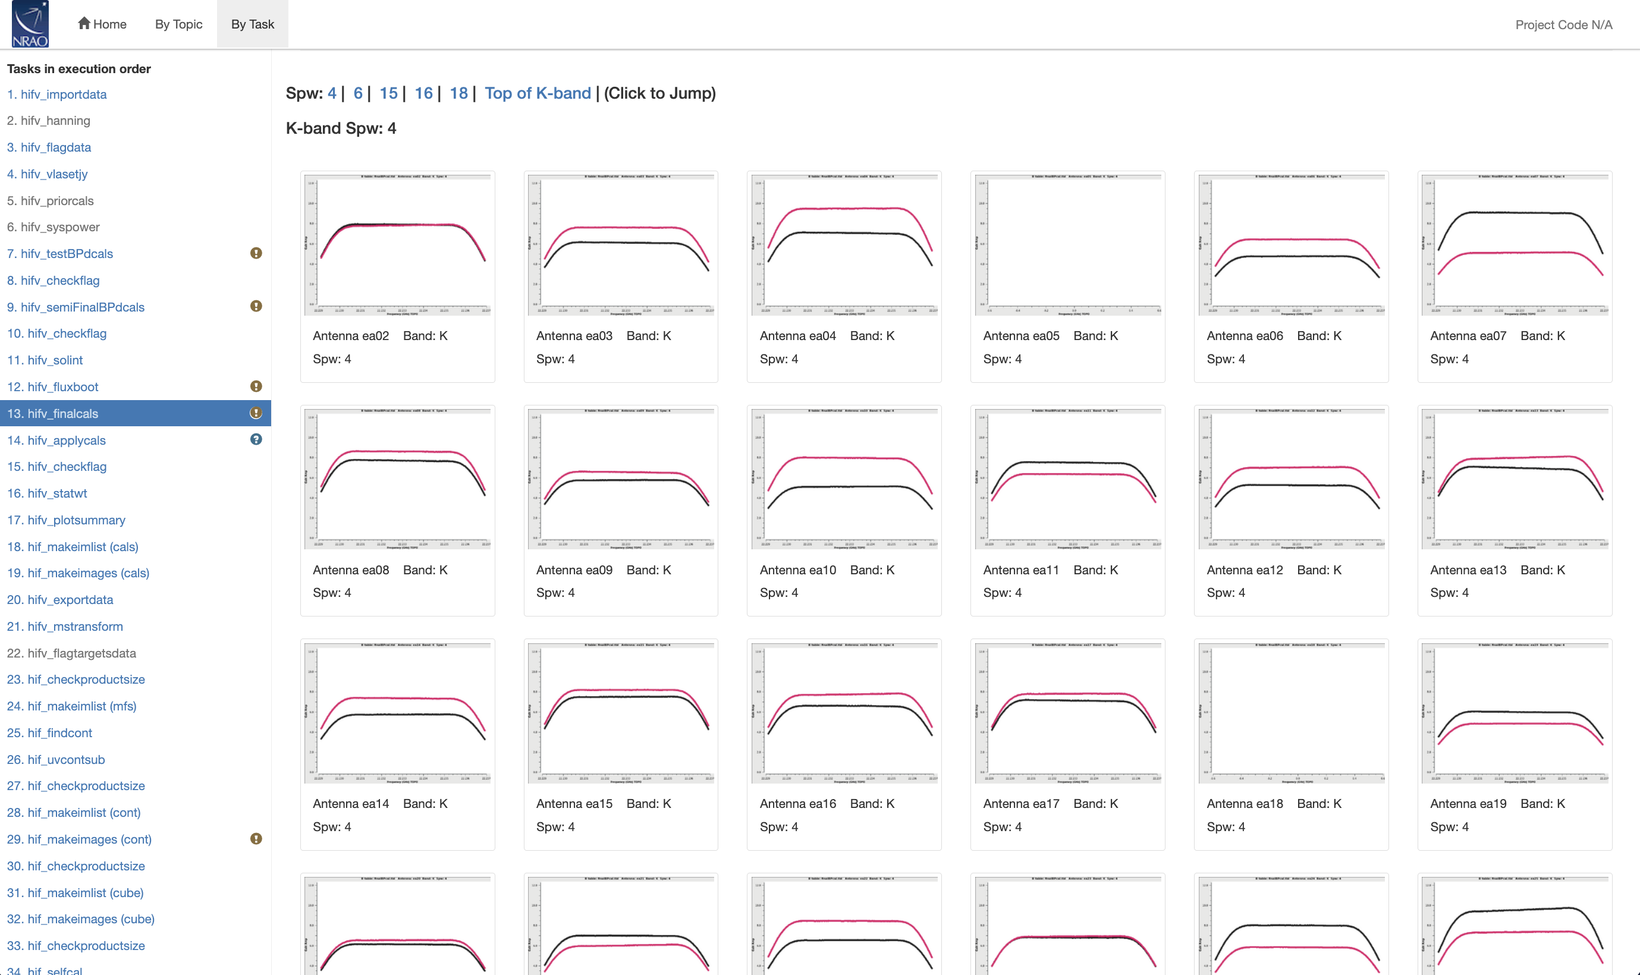1640x975 pixels.
Task: Click warning badge next to hifv_semiFinalBPdcals
Action: (x=256, y=306)
